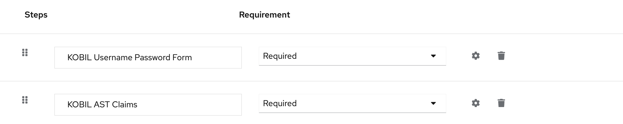
Task: Delete the KOBIL AST Claims step
Action: coord(501,103)
